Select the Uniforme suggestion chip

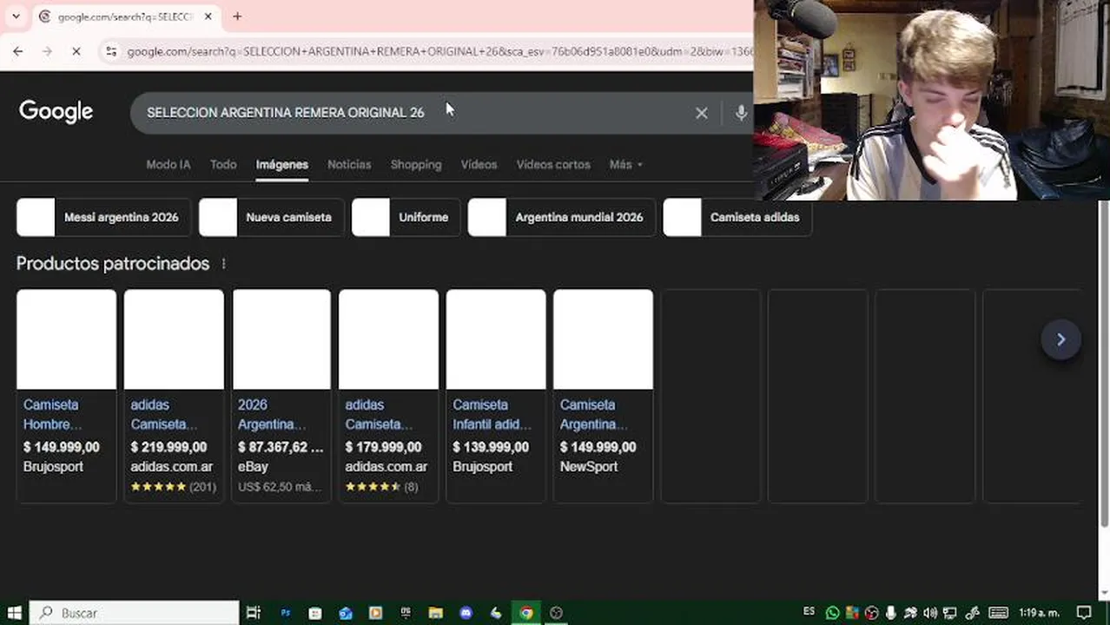(406, 217)
